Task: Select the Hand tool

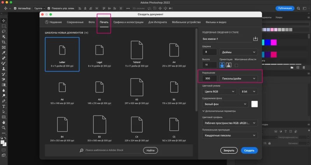Action: click(x=3, y=123)
